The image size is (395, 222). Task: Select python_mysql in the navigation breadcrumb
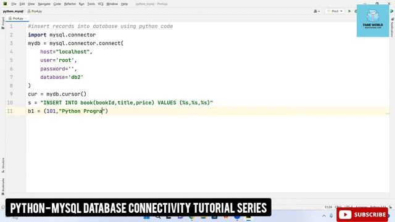pyautogui.click(x=13, y=11)
